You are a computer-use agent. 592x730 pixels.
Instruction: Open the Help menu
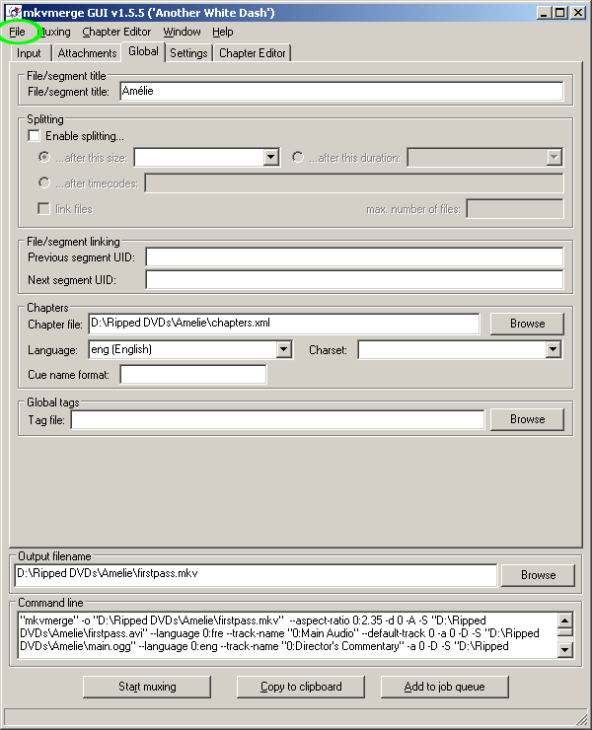pyautogui.click(x=223, y=32)
